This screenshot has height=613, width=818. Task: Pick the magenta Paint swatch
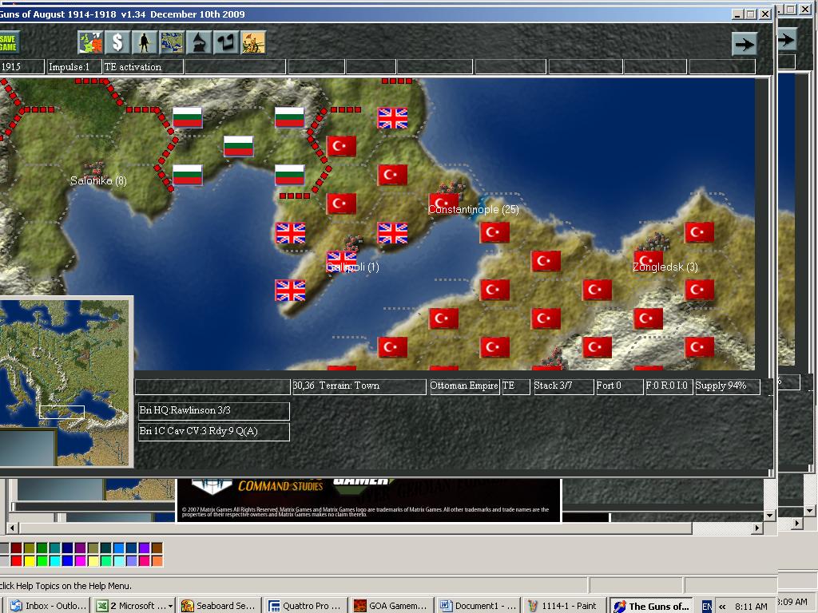click(80, 561)
